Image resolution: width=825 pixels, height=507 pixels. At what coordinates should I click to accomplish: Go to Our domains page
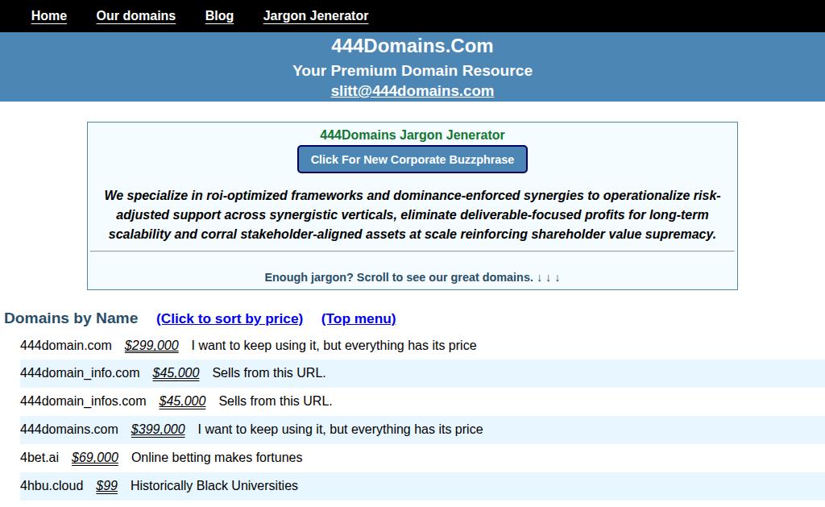[135, 16]
